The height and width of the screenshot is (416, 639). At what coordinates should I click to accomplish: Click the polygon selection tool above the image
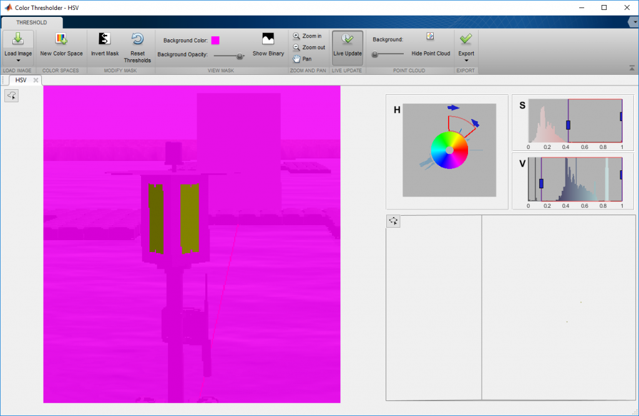click(12, 95)
